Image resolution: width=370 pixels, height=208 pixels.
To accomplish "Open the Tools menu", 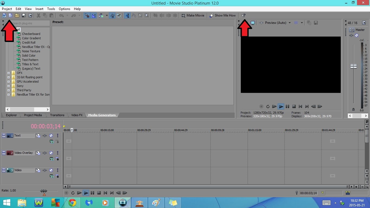I will coord(51,9).
